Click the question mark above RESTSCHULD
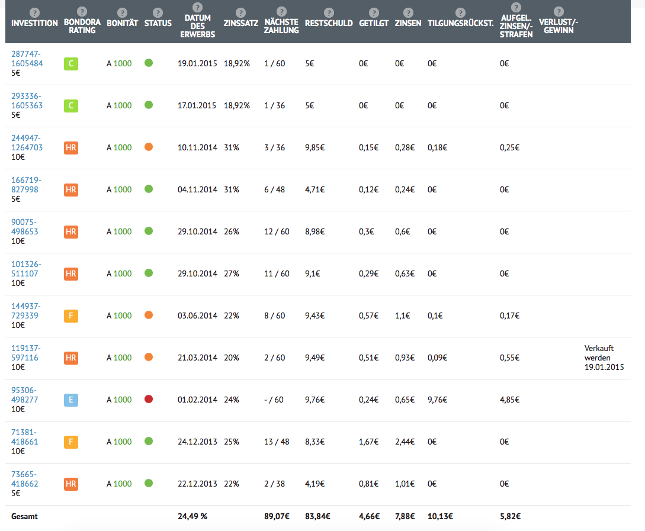The height and width of the screenshot is (531, 645). [x=329, y=13]
